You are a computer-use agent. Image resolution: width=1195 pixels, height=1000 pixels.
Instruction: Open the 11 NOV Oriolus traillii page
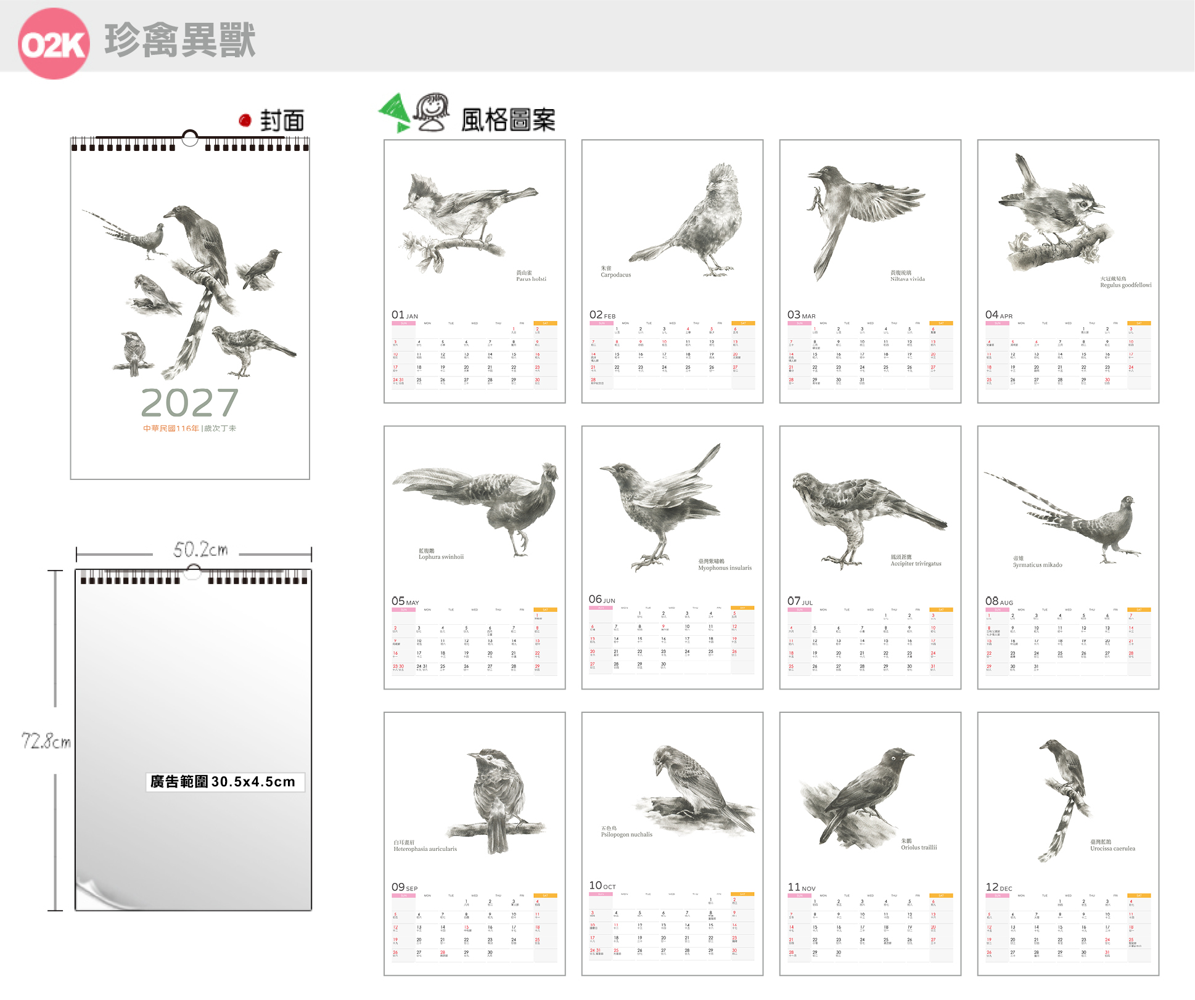[871, 844]
